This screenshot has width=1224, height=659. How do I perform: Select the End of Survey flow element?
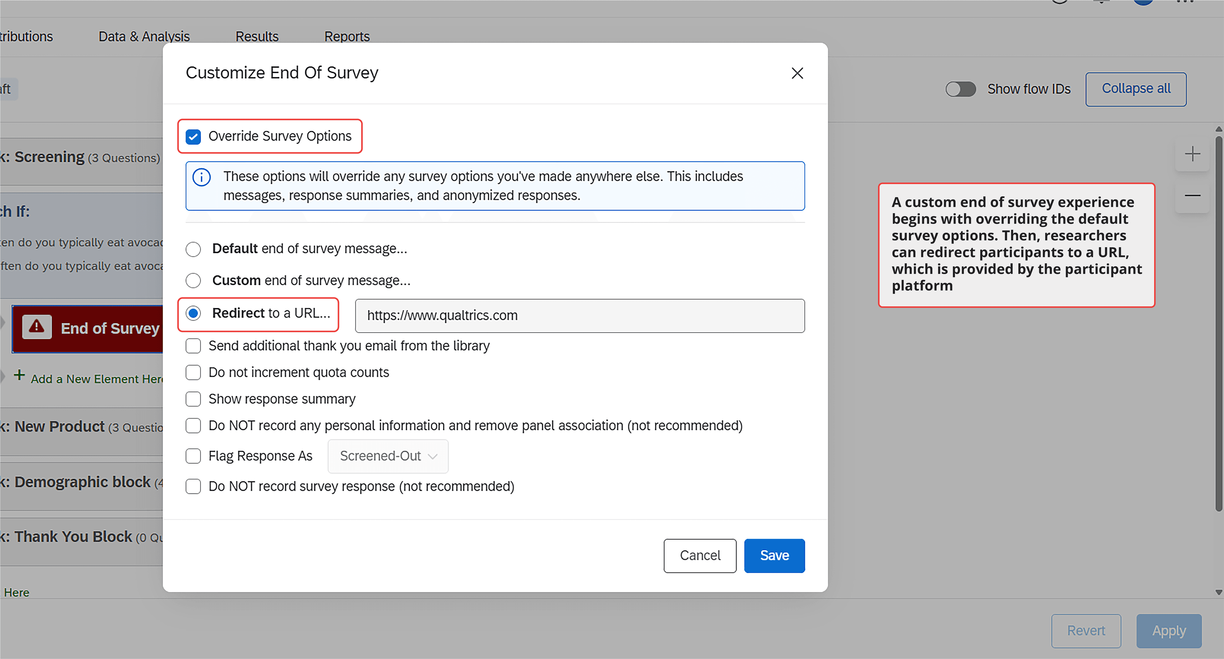click(x=87, y=329)
